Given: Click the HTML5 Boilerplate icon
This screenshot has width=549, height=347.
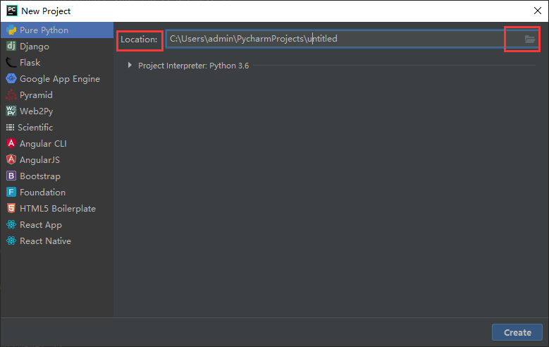Looking at the screenshot, I should click(x=11, y=208).
